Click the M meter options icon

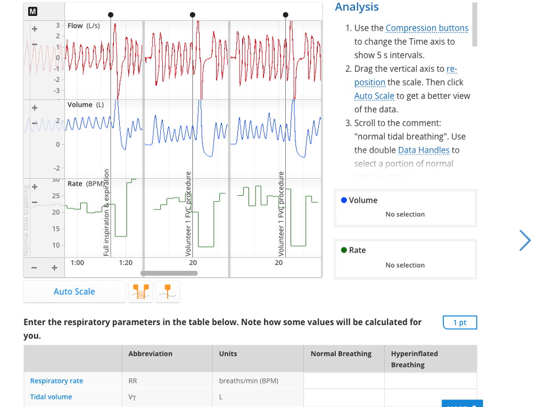point(33,11)
